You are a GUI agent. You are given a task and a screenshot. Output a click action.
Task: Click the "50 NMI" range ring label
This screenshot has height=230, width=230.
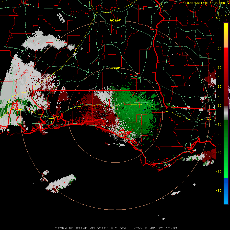pos(115,68)
